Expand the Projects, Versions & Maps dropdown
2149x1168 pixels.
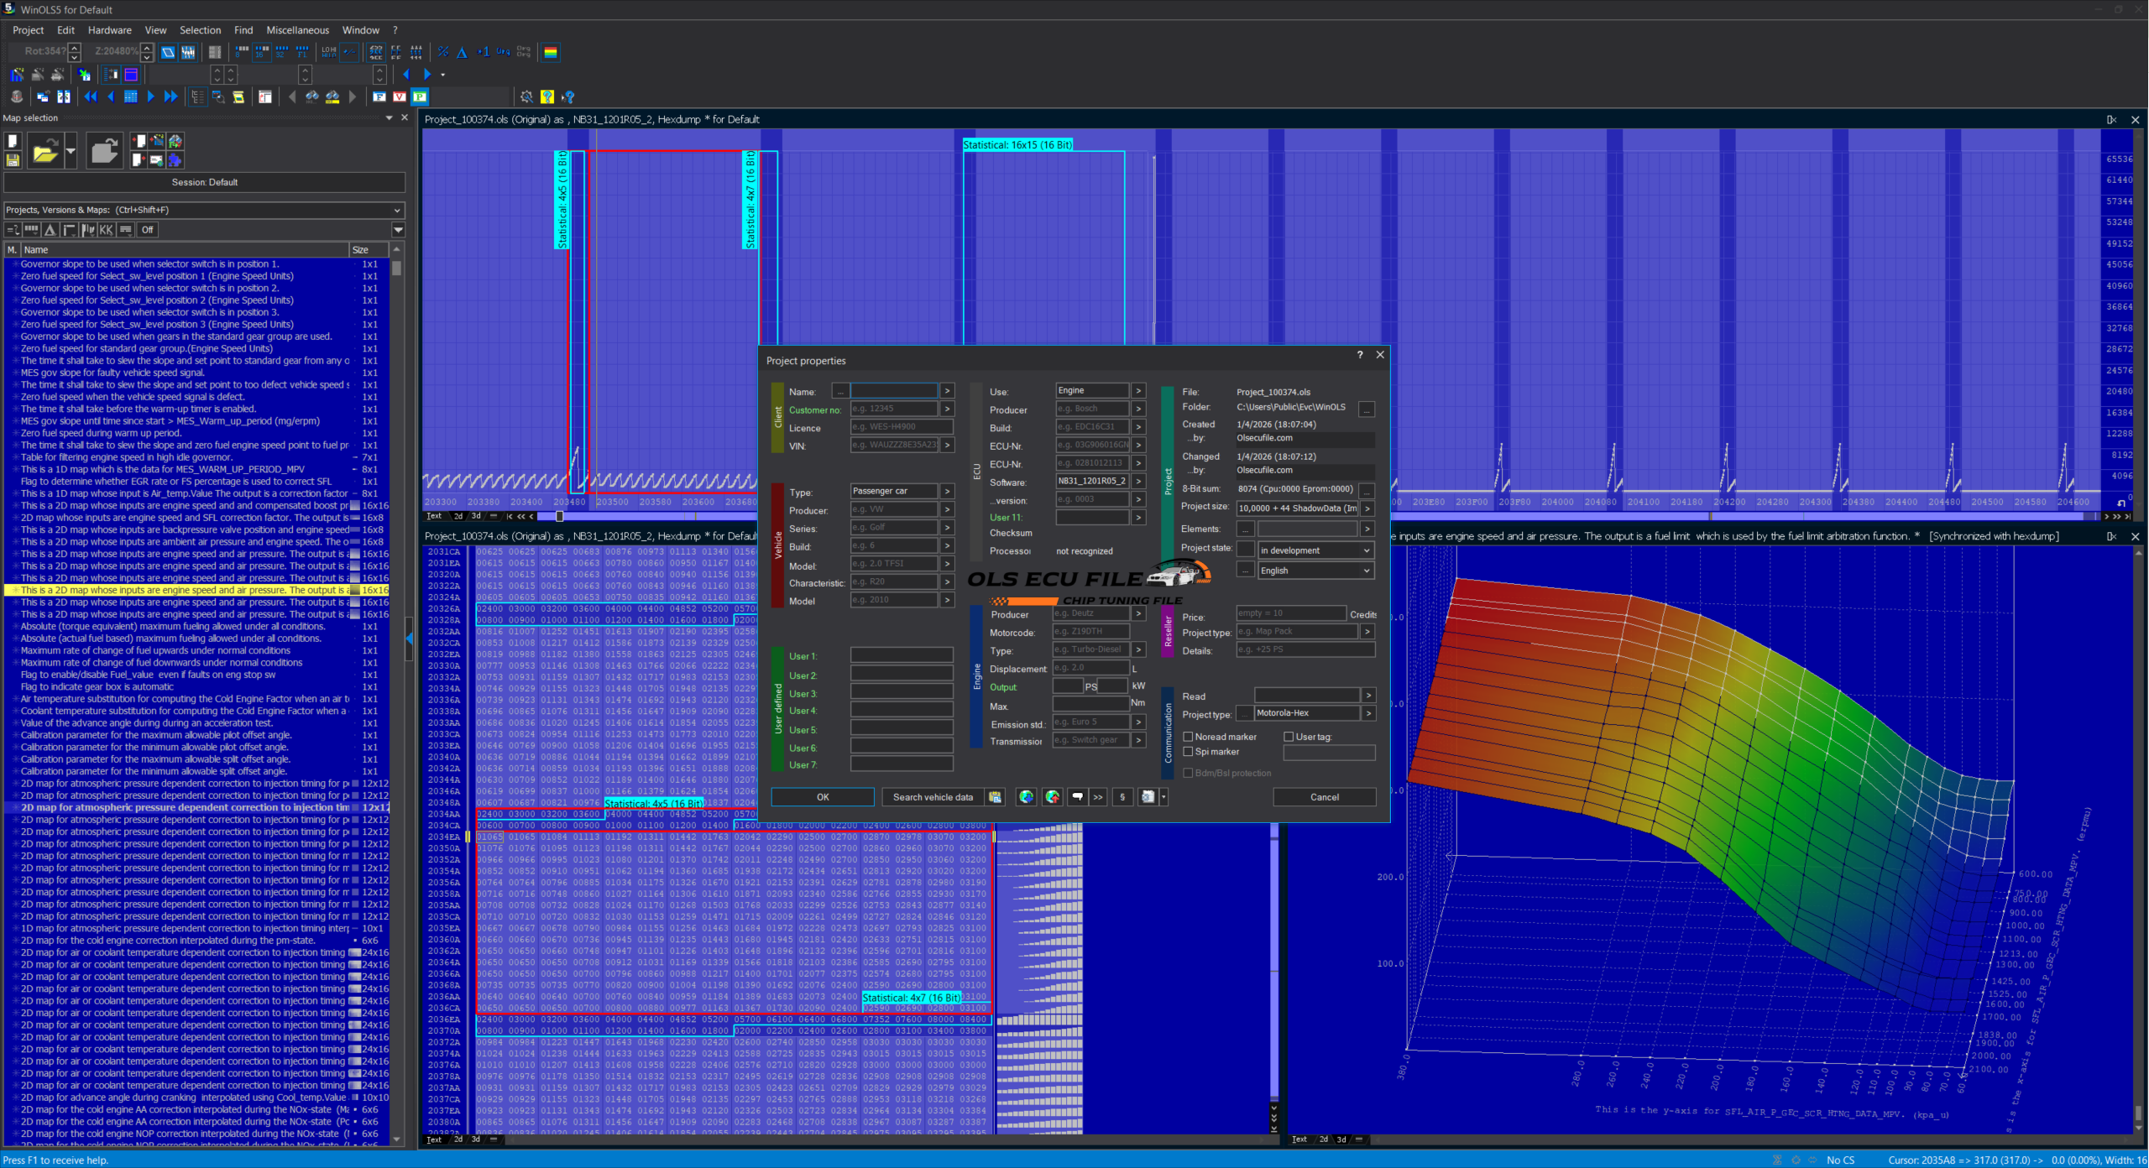point(397,210)
